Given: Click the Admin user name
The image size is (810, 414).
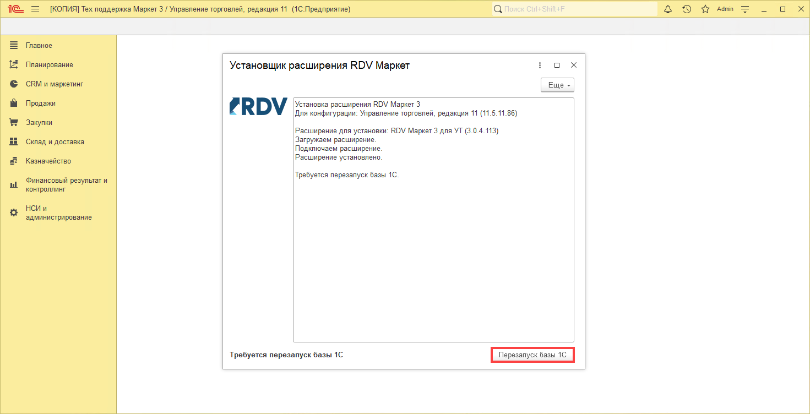Looking at the screenshot, I should [725, 9].
